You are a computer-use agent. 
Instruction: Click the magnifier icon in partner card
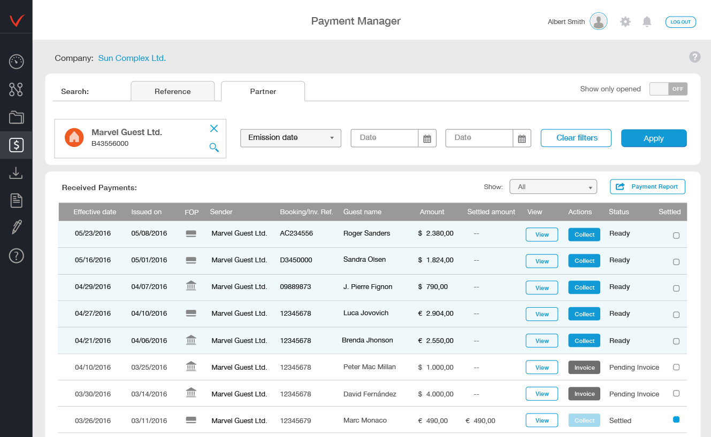[x=214, y=147]
